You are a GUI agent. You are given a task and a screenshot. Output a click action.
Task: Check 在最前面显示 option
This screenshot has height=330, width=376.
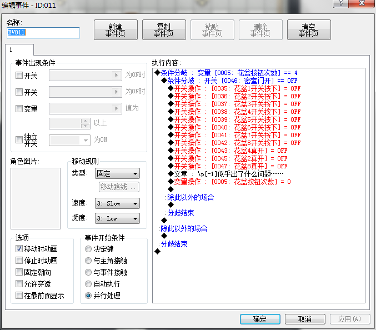(19, 296)
